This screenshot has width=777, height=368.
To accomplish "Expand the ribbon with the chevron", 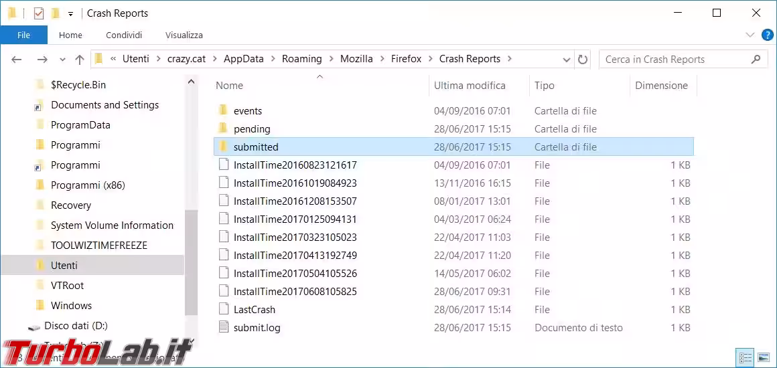I will point(750,35).
